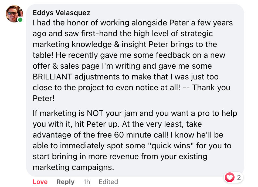Viewport: 258px width, 187px height.
Task: View edit history via the Edited link
Action: 108,182
